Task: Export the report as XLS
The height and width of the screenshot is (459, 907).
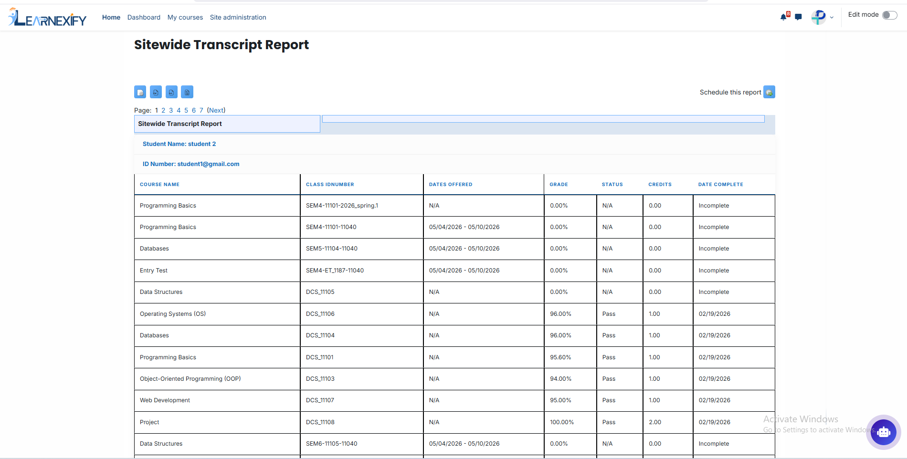Action: [171, 92]
